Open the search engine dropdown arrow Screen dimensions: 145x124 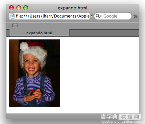[x=100, y=16]
